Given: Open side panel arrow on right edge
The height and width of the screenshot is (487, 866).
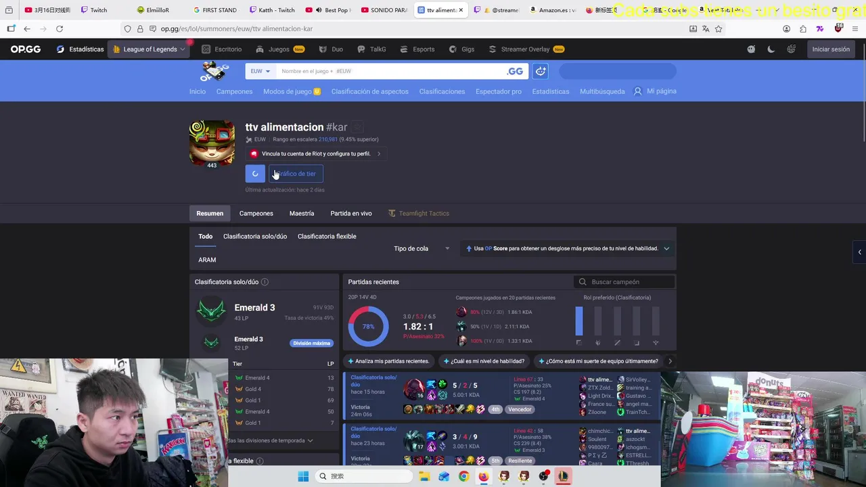Looking at the screenshot, I should point(859,252).
